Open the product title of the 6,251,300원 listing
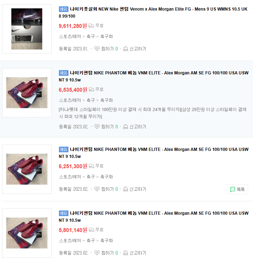 [x=153, y=153]
